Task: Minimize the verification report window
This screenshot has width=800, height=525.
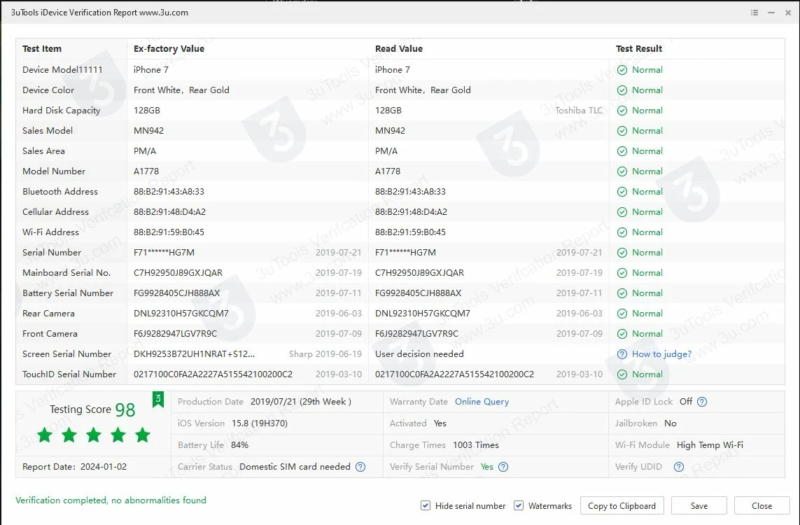Action: (x=771, y=13)
